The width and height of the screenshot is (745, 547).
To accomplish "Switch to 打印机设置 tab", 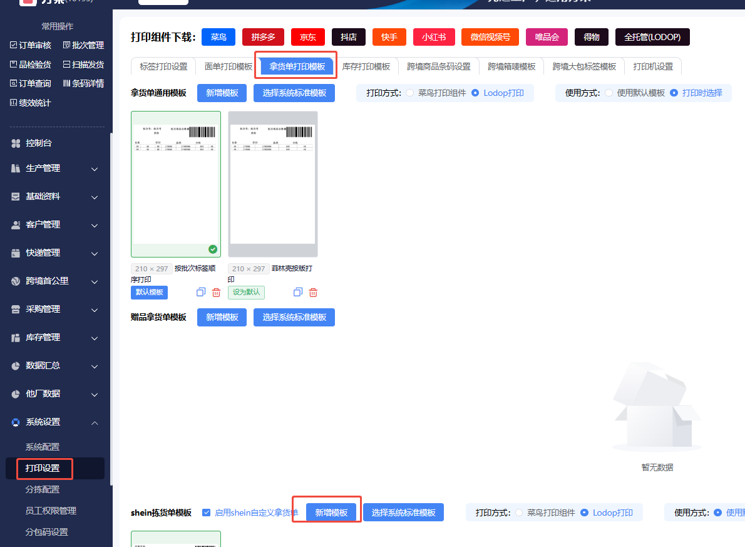I will pyautogui.click(x=653, y=66).
